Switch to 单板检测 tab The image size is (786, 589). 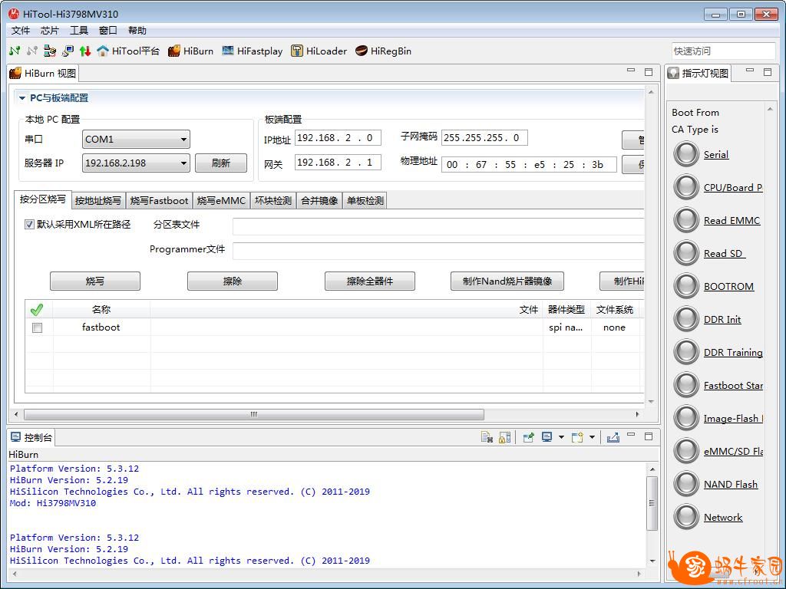[x=365, y=201]
